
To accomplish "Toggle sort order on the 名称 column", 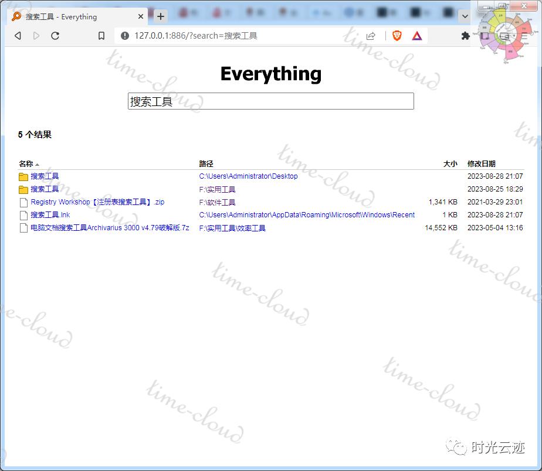I will coord(27,163).
